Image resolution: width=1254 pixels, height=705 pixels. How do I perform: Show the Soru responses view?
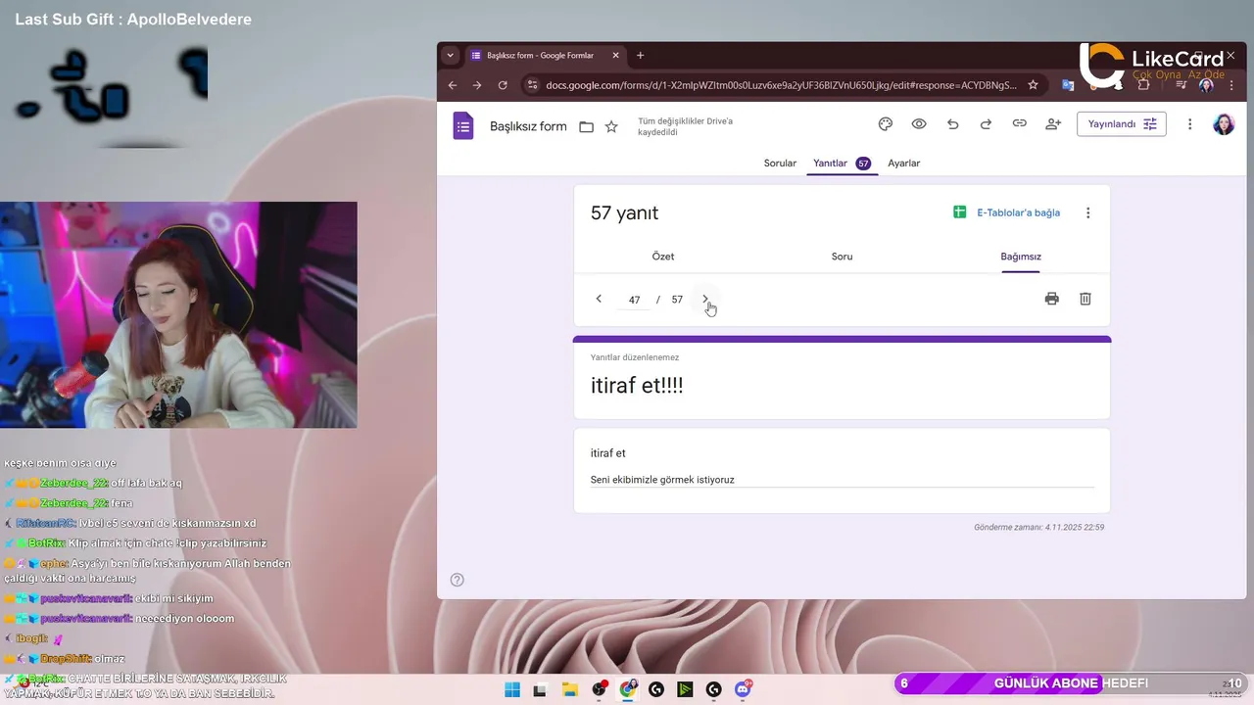pos(842,257)
